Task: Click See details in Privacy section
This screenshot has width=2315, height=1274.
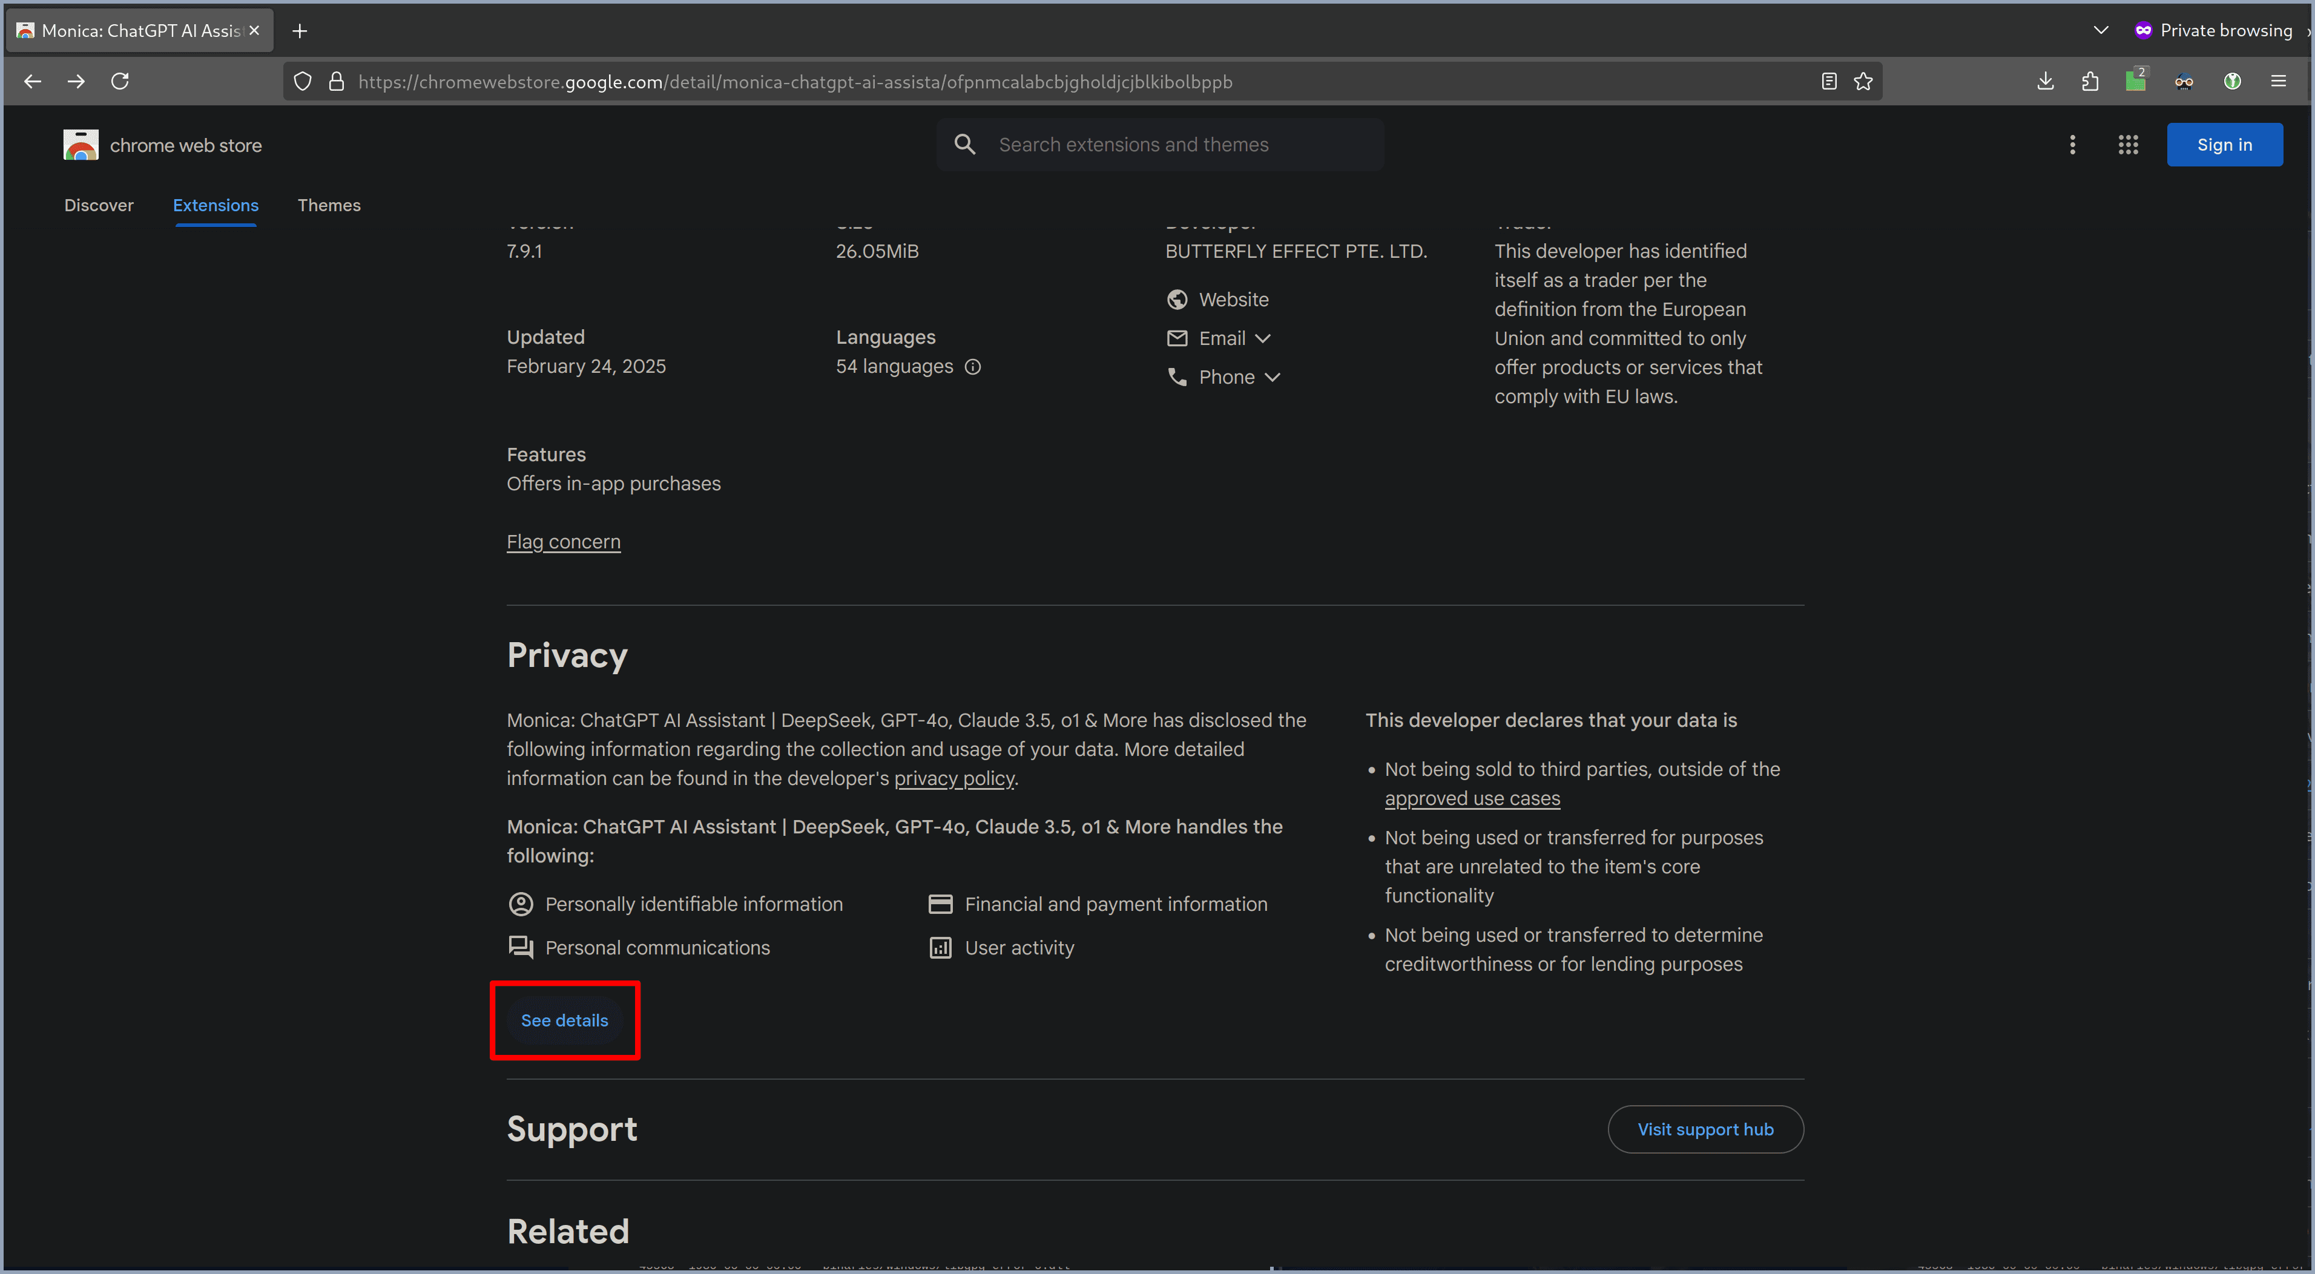Action: pos(564,1020)
